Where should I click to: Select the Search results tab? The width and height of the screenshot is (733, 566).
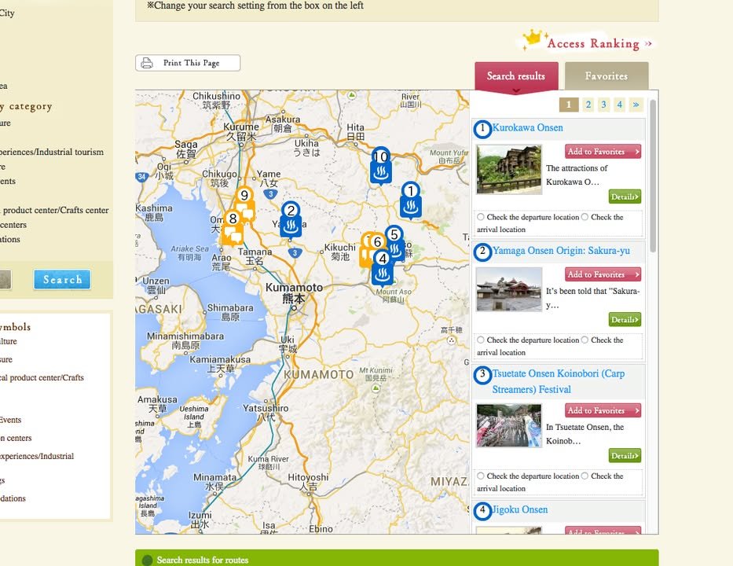click(x=515, y=76)
